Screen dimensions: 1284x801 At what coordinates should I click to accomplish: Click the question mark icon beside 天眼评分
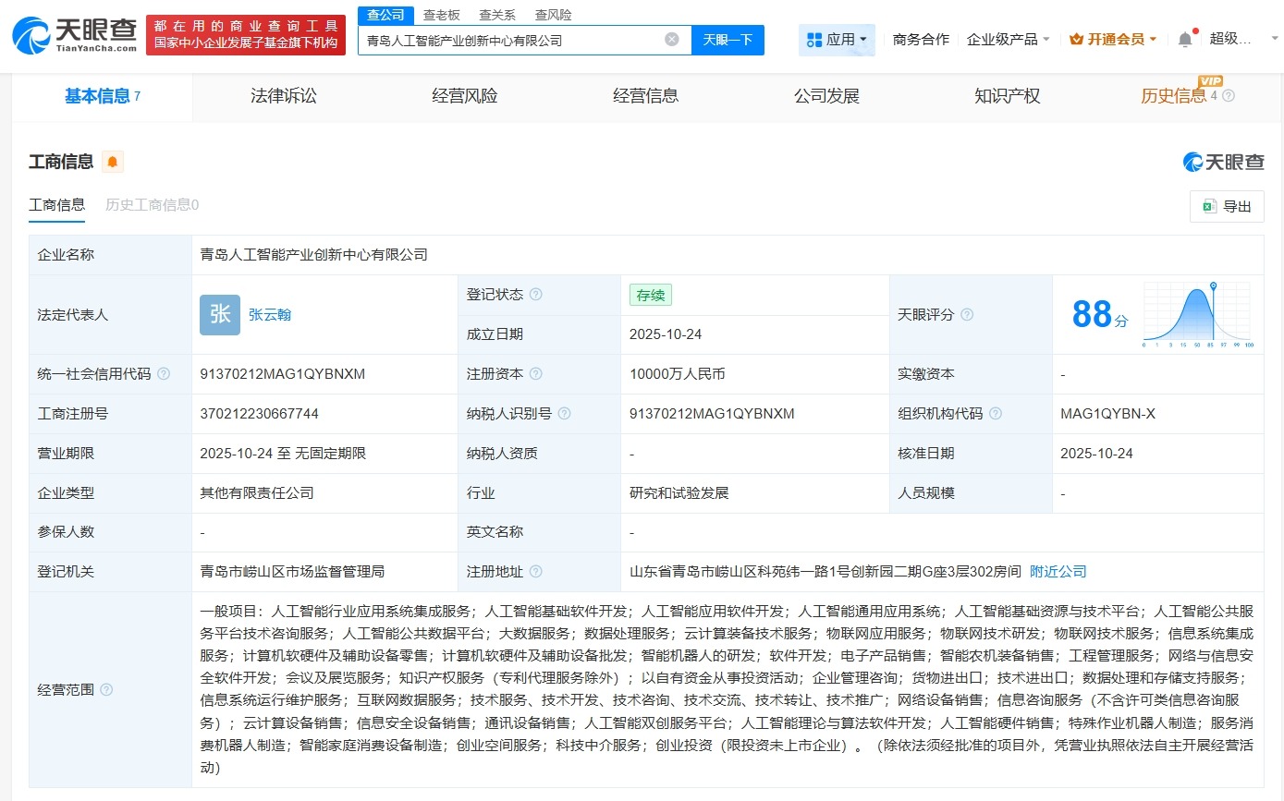click(967, 314)
